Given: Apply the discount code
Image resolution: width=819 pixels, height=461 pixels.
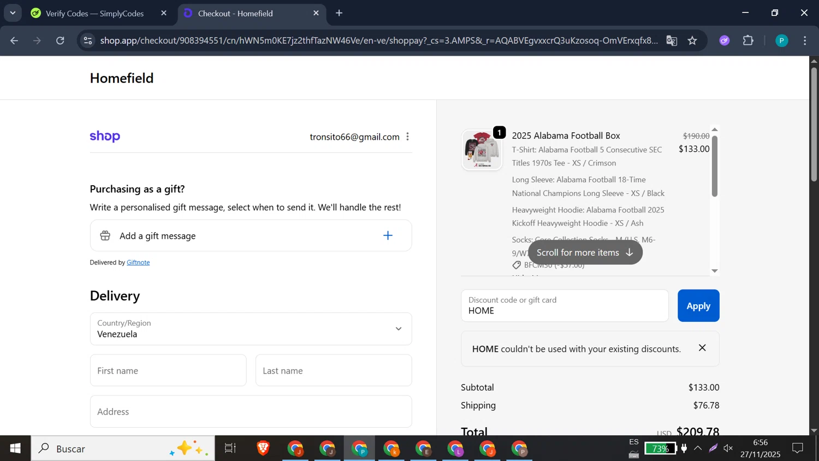Looking at the screenshot, I should click(x=698, y=305).
